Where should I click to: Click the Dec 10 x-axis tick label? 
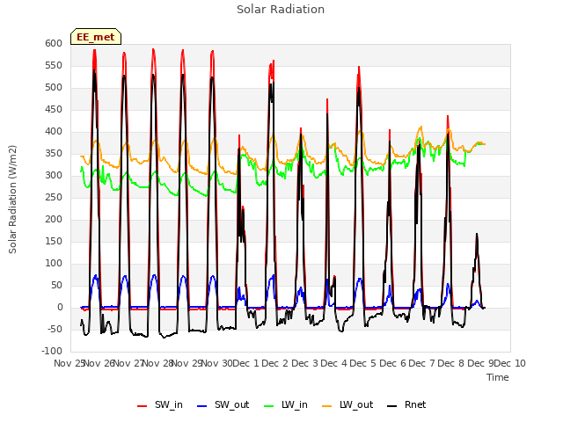tap(510, 363)
